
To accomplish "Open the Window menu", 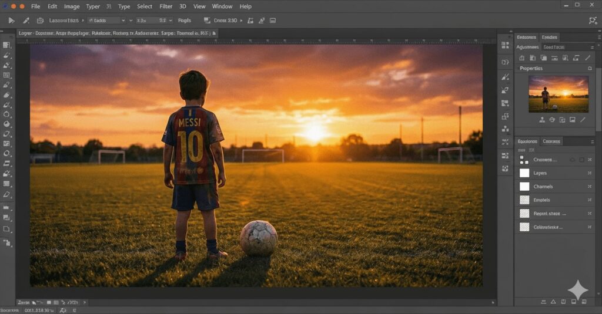I will pyautogui.click(x=222, y=6).
